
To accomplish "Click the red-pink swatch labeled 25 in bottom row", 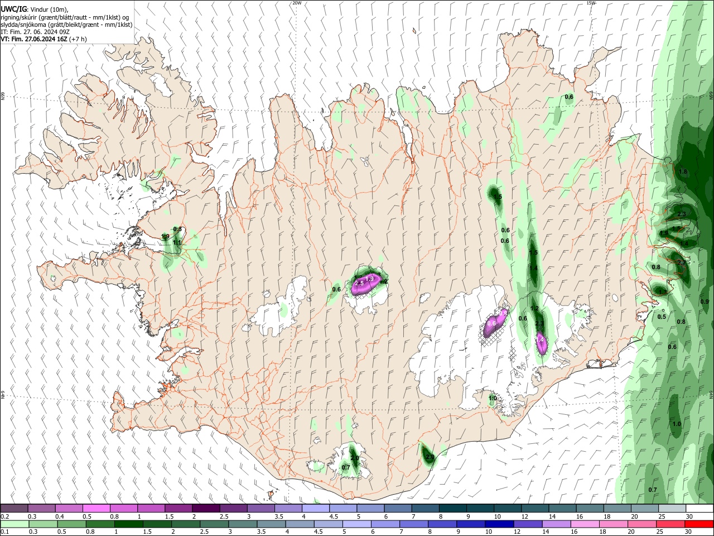I will pyautogui.click(x=669, y=524).
